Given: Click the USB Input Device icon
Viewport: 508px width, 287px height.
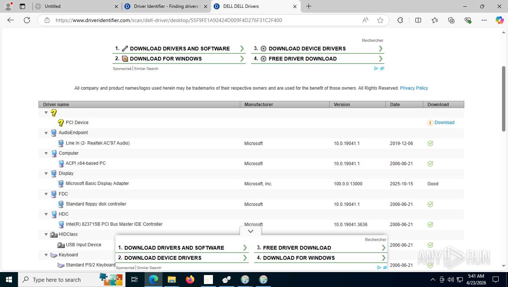Looking at the screenshot, I should pos(61,245).
